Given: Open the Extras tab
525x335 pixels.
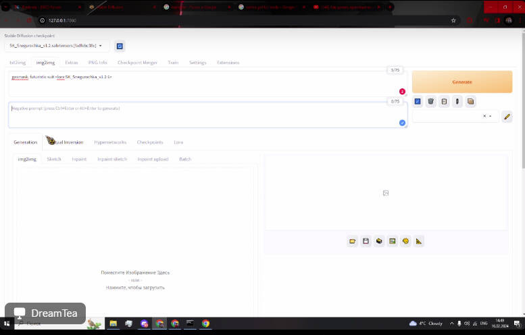Looking at the screenshot, I should pyautogui.click(x=72, y=63).
